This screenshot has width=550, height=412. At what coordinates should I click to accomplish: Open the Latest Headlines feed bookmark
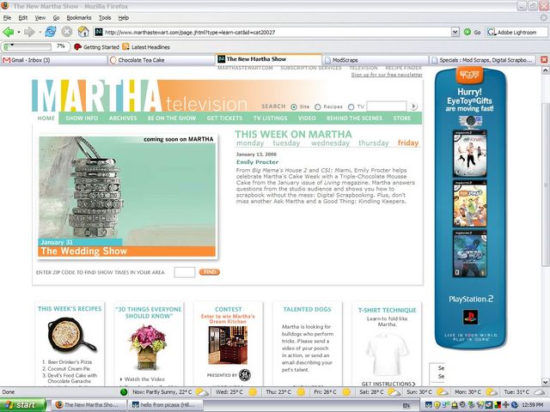point(146,47)
